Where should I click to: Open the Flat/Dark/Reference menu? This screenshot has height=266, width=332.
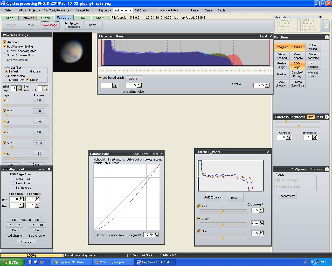(58, 10)
